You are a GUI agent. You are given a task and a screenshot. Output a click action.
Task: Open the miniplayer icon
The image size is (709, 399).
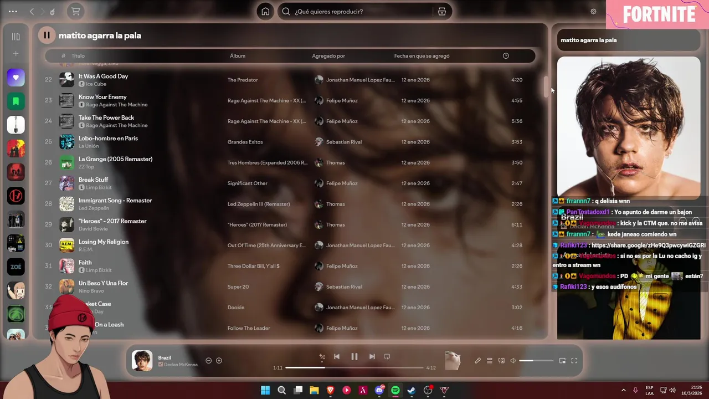562,361
